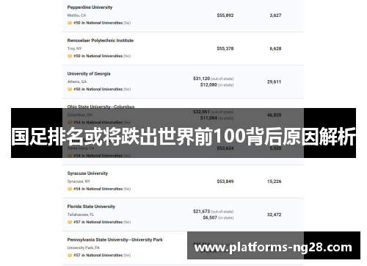Open Rensselaer Polytechnic Institute page
The height and width of the screenshot is (266, 367).
pyautogui.click(x=101, y=40)
